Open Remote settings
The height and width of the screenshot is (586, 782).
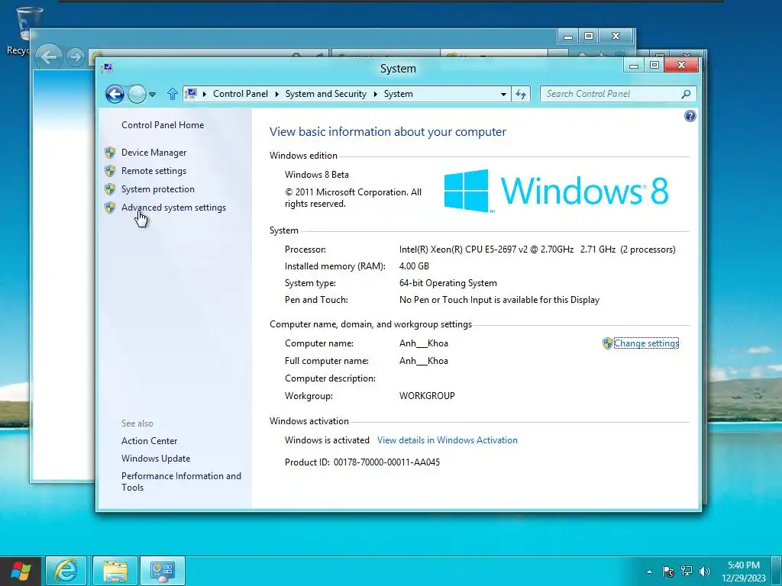coord(153,171)
